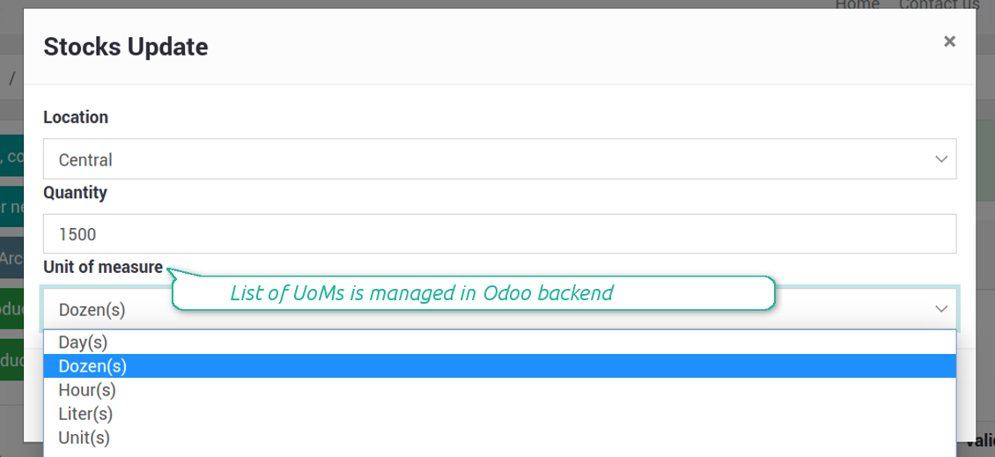Expand the Unit of measure select box
995x457 pixels.
tap(499, 309)
